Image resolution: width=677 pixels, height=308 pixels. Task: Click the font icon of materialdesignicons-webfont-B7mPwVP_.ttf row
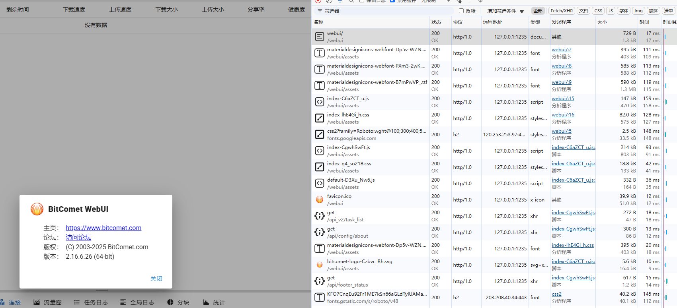pos(319,85)
